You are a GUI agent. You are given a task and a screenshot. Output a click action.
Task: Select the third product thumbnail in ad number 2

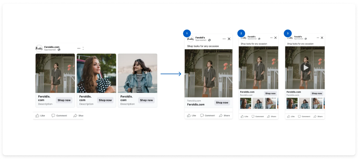(270, 103)
